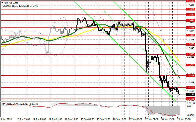Select the 10 Jun 13:00 time label
This screenshot has height=122, width=196.
pyautogui.click(x=23, y=119)
